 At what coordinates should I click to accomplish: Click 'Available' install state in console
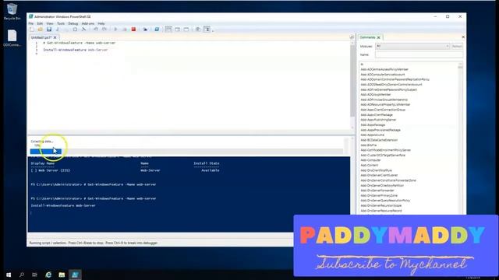210,170
